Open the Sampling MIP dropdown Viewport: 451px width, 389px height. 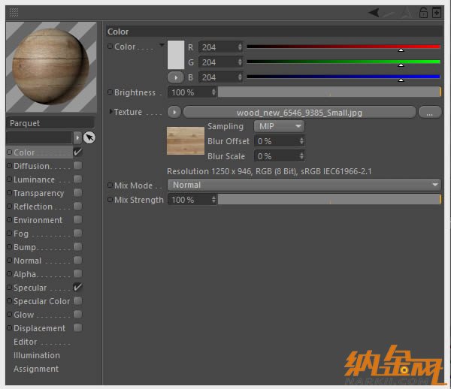[x=279, y=126]
